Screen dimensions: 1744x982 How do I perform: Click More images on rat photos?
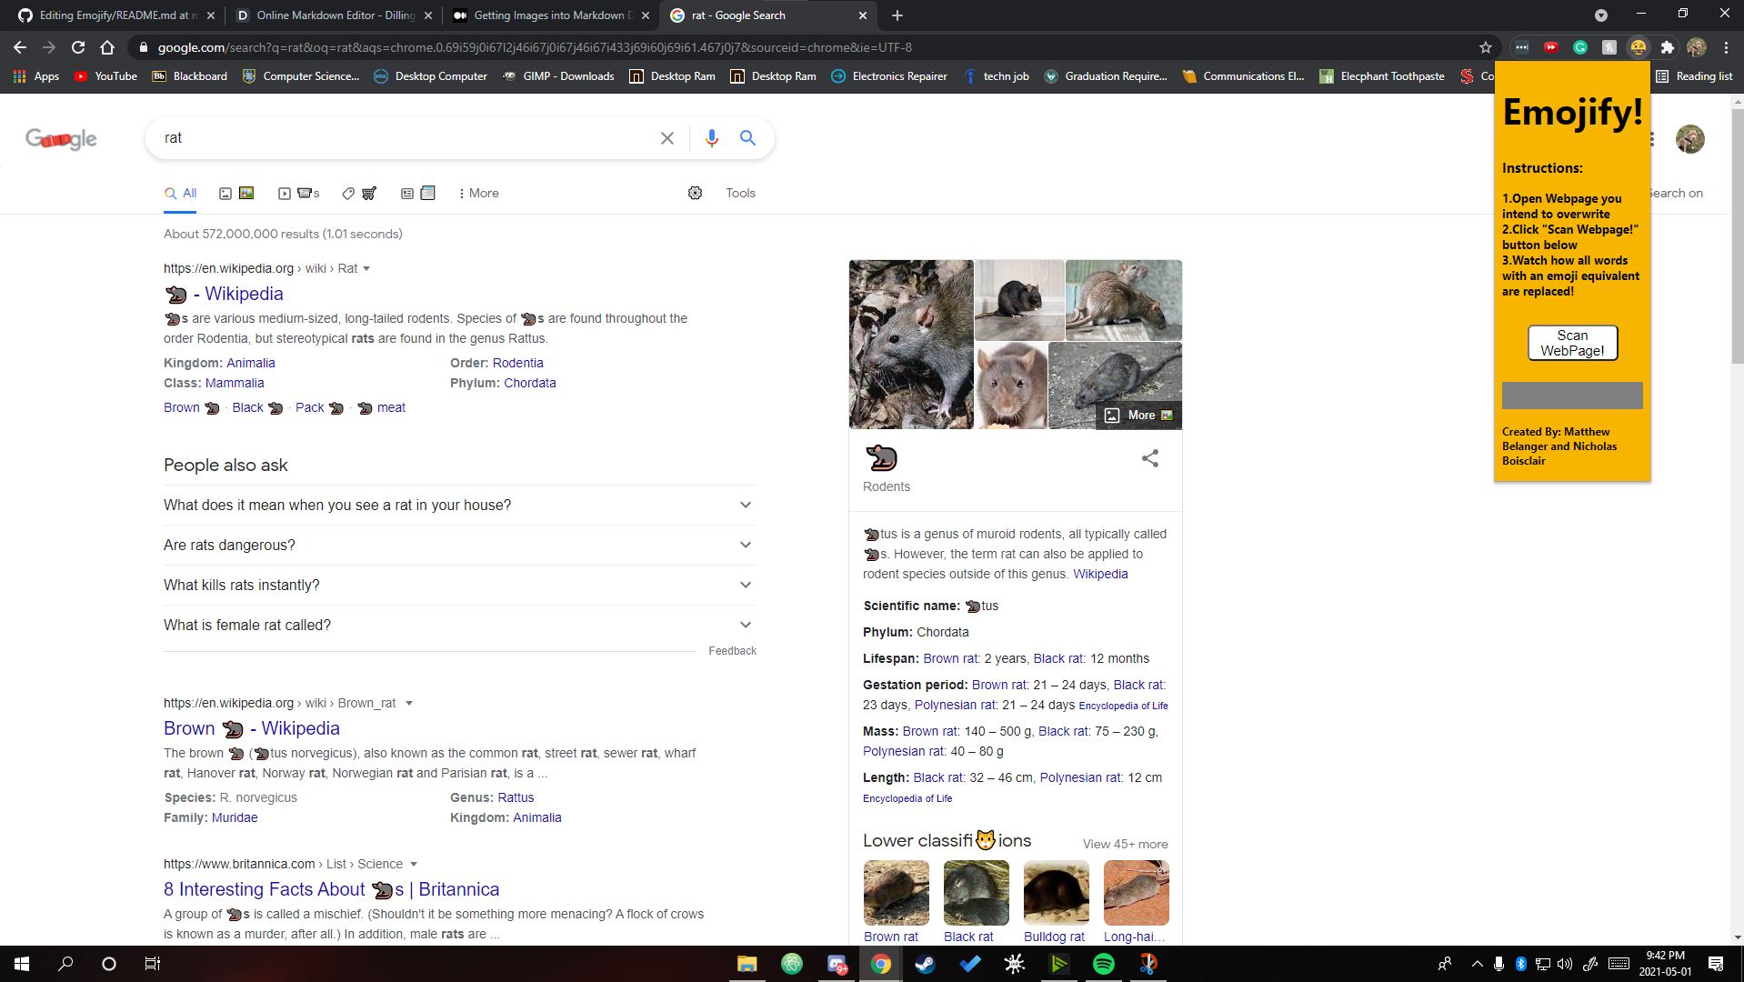(x=1139, y=416)
